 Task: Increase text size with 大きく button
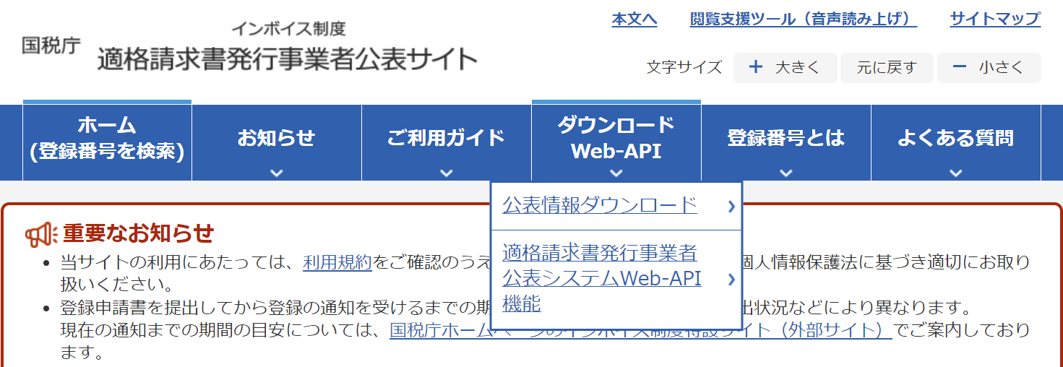pyautogui.click(x=785, y=68)
